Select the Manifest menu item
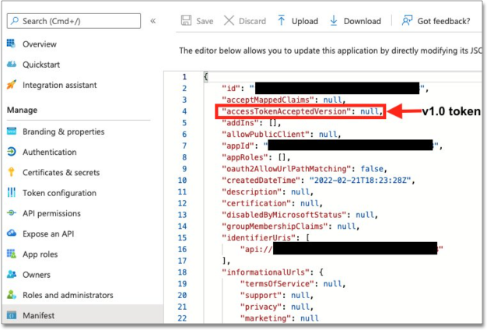 [x=40, y=315]
